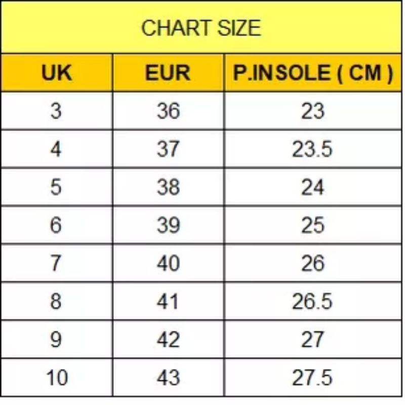Select the 23 cm insole cell

[312, 111]
